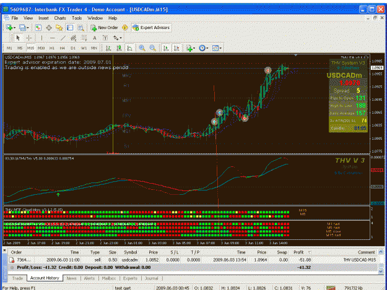Toggle chart shift from right border
387x290 pixels.
click(x=176, y=48)
